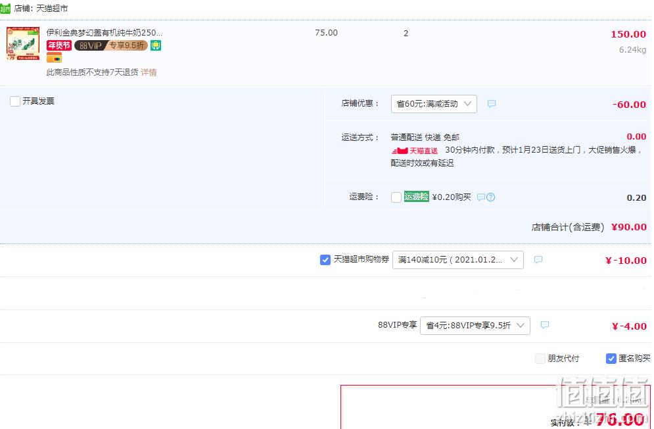The width and height of the screenshot is (654, 429).
Task: Click the note icon beside 店铺优惠 dropdown
Action: coord(492,103)
